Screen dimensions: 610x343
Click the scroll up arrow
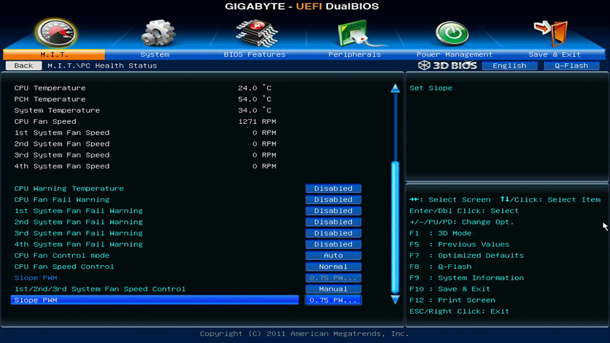point(396,88)
